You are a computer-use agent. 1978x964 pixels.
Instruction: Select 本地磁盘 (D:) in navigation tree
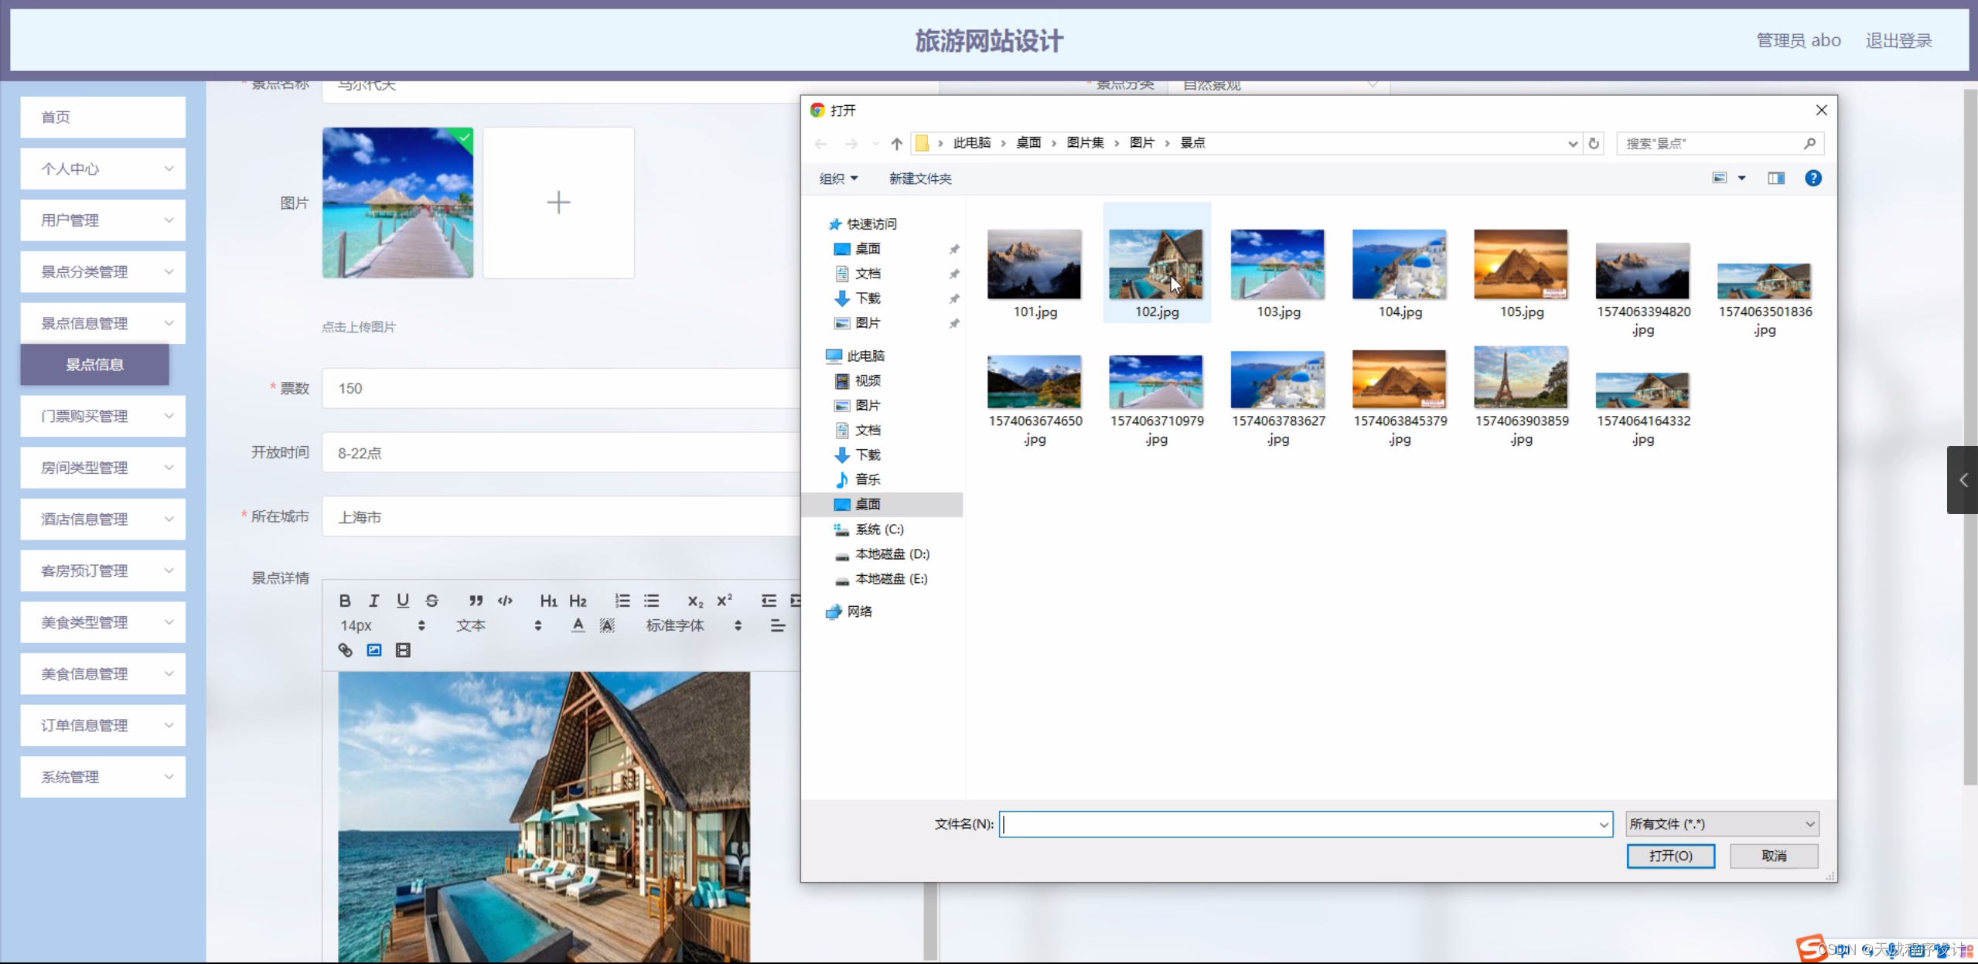892,554
